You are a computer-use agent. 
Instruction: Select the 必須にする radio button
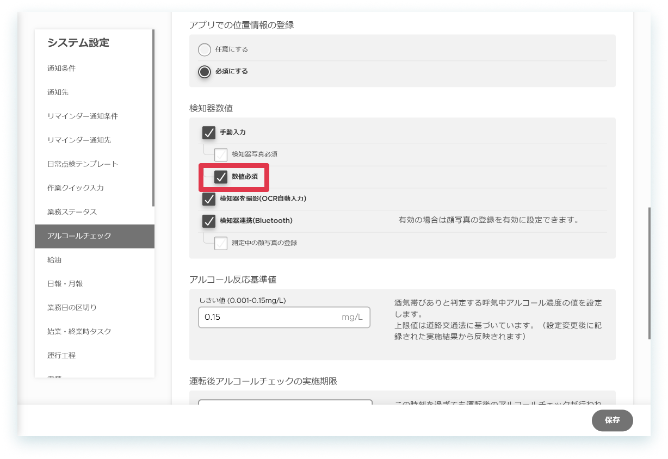coord(205,72)
